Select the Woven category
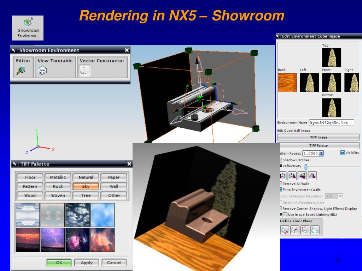The height and width of the screenshot is (271, 362). (58, 195)
